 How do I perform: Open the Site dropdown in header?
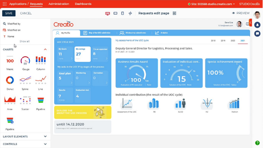pyautogui.click(x=211, y=4)
